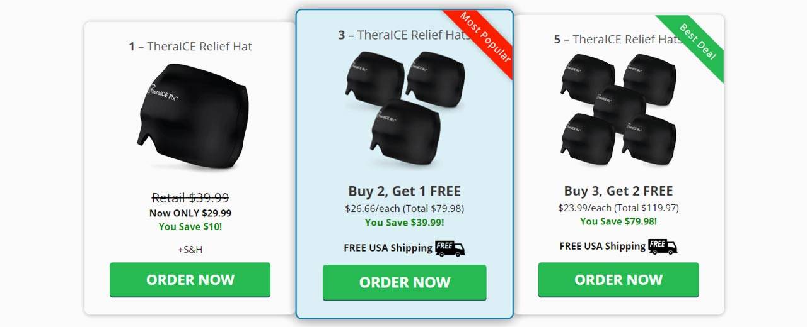Viewport: 807px width, 327px height.
Task: Click ORDER NOW for 3 Relief Hats
Action: [405, 282]
